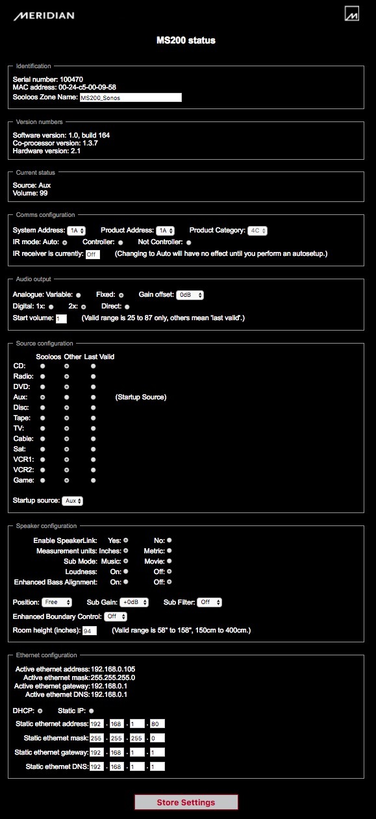Select the Static IP radio button
Screen dimensions: 376x819
(91, 711)
